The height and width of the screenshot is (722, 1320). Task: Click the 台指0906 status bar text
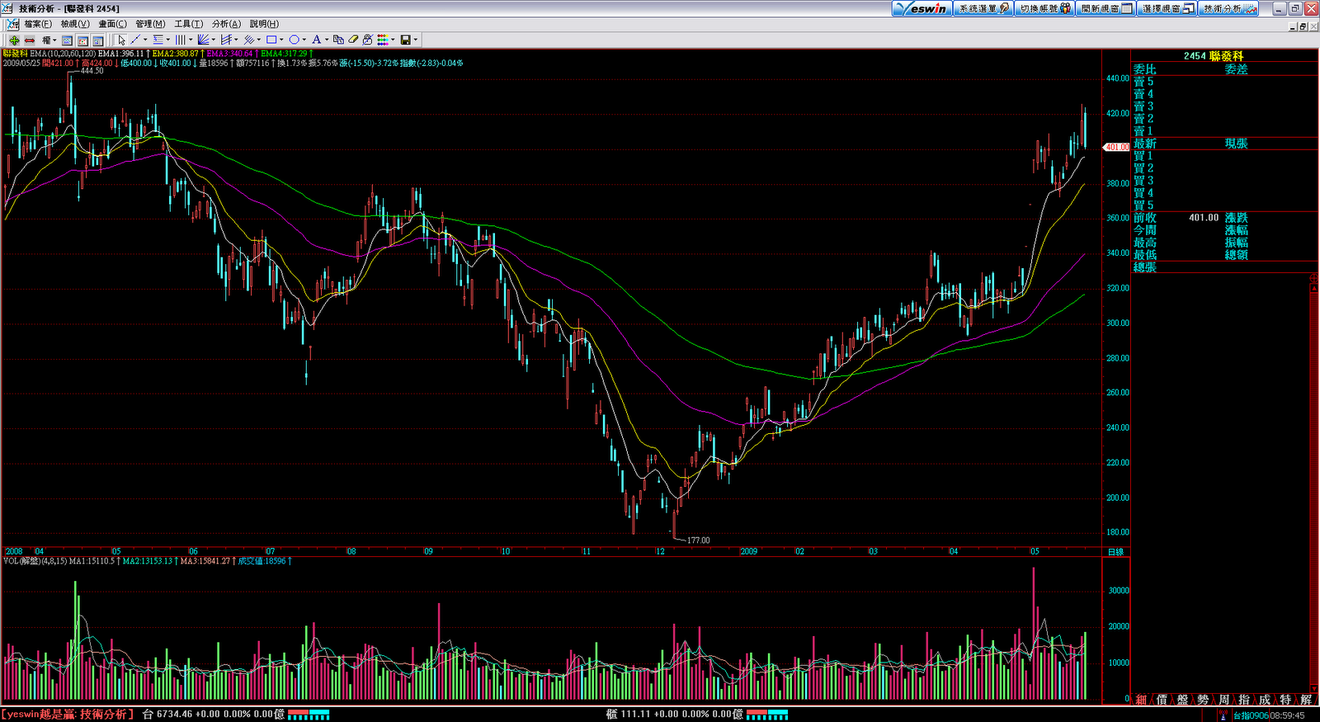pos(1251,716)
